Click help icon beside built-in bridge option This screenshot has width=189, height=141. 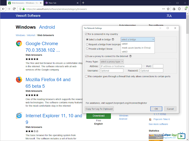coord(113,39)
